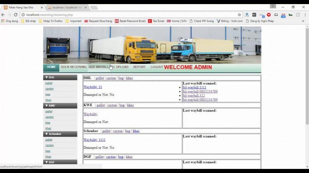Open Chrome menu three-dots icon
309x173 pixels.
pyautogui.click(x=305, y=15)
